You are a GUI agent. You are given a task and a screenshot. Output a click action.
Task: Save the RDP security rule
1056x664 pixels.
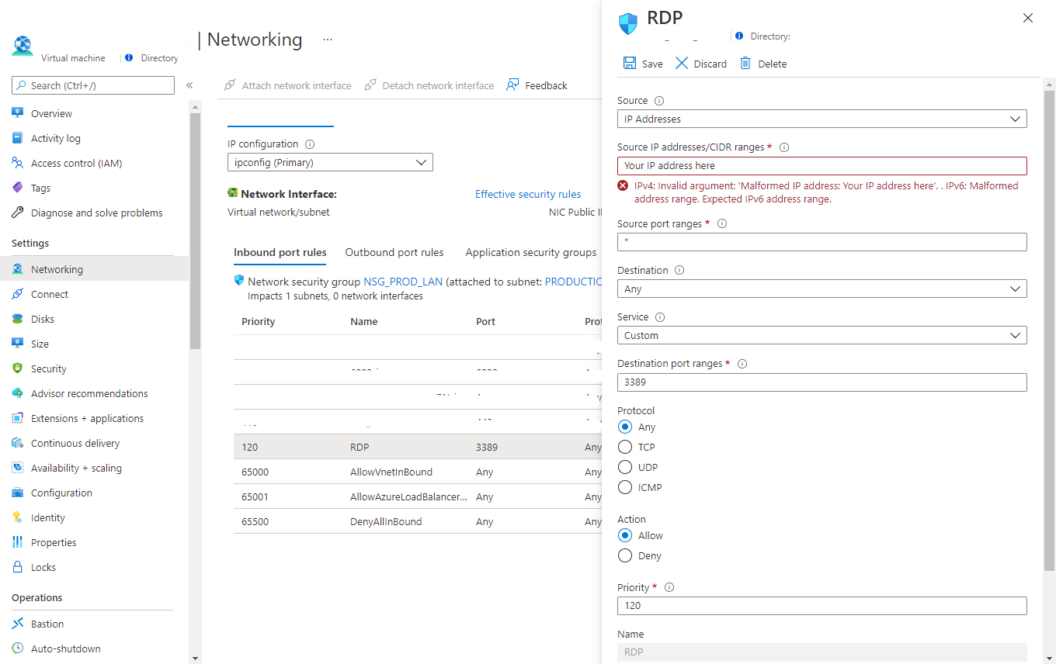tap(642, 63)
